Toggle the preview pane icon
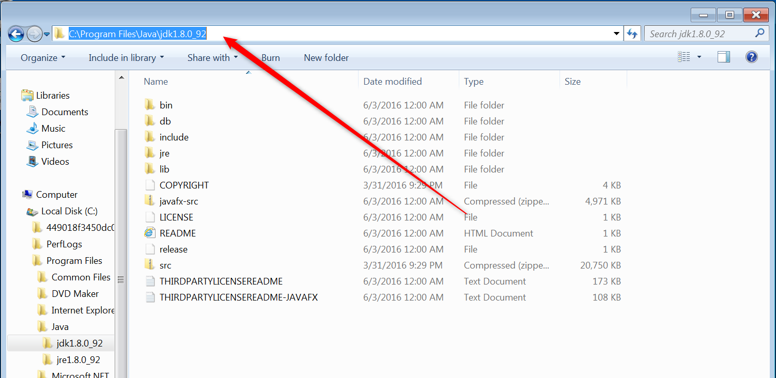The image size is (776, 378). [x=724, y=57]
